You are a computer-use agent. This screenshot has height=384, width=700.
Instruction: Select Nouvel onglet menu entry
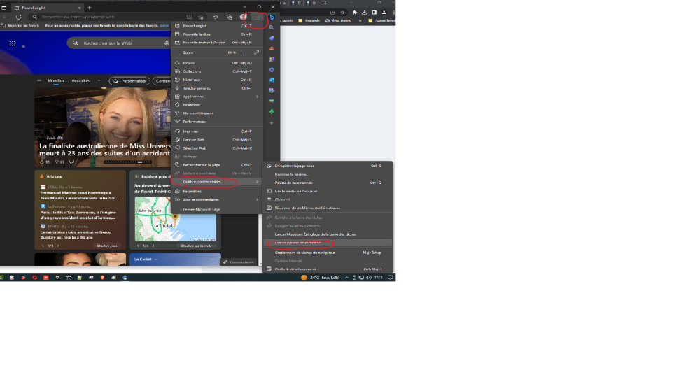pos(217,26)
